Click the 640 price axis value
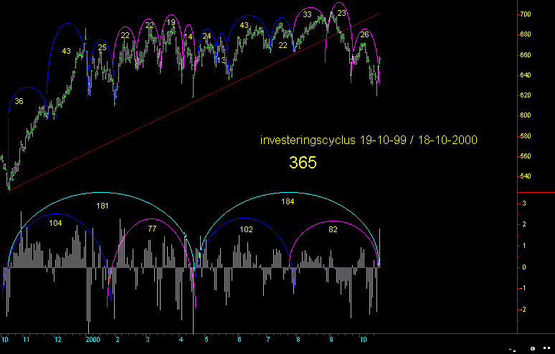555x354 pixels. (x=526, y=75)
